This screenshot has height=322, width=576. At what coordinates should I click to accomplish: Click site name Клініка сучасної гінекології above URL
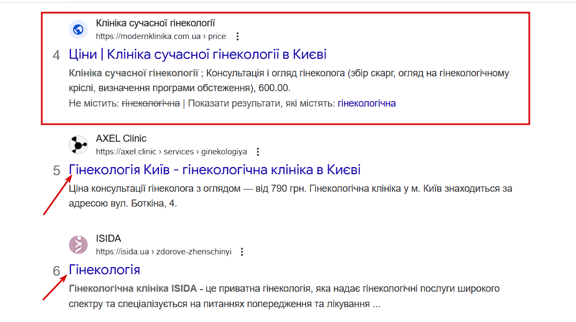[156, 23]
